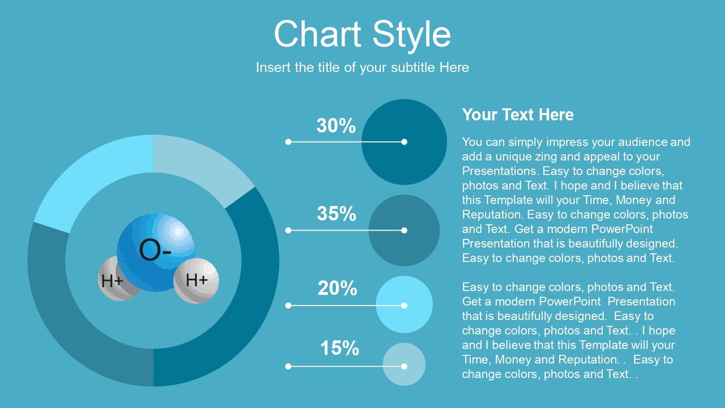Select the right grey H+ hydrogen sphere

[196, 280]
